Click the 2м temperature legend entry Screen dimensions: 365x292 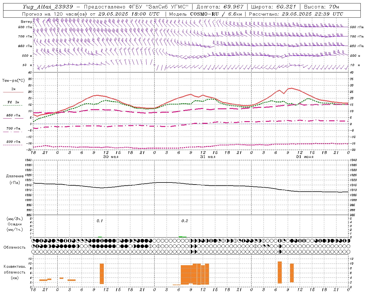tap(13, 89)
